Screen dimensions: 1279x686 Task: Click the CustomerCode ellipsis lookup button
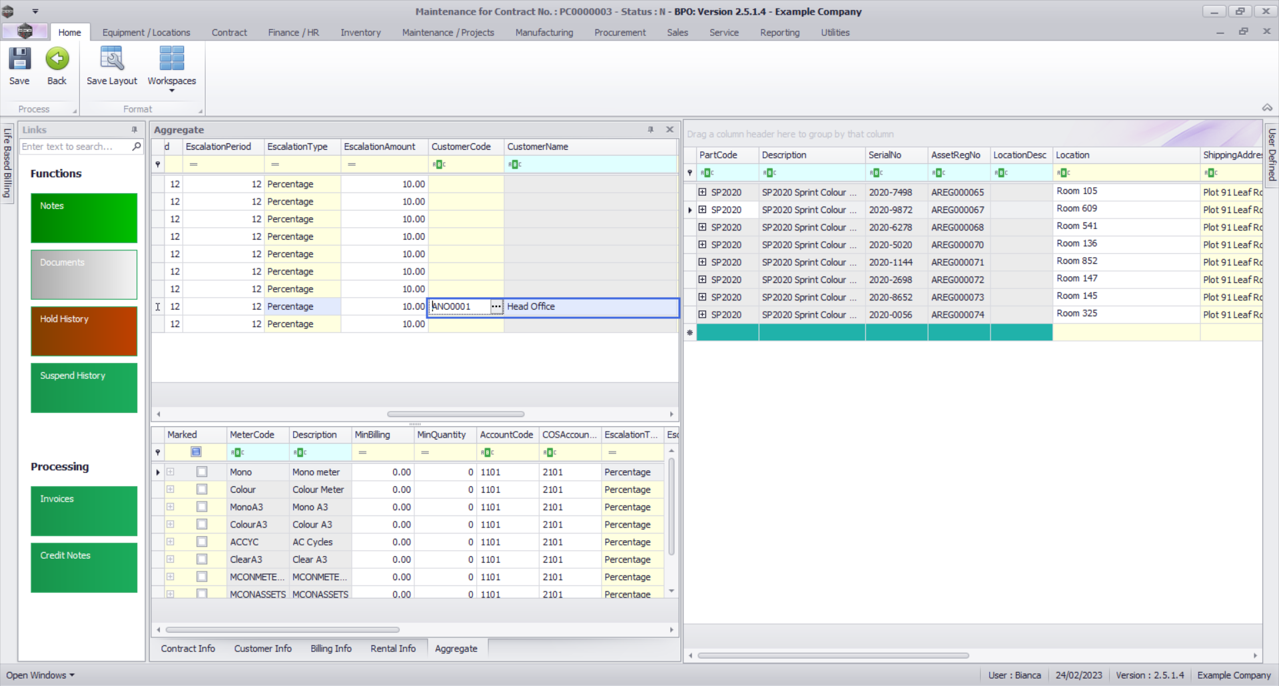[x=496, y=306]
